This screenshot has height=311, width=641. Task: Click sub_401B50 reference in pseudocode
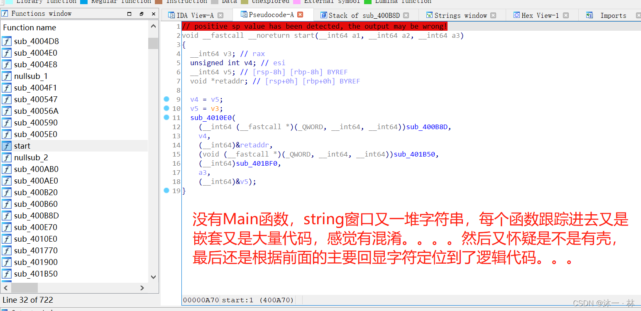(414, 154)
